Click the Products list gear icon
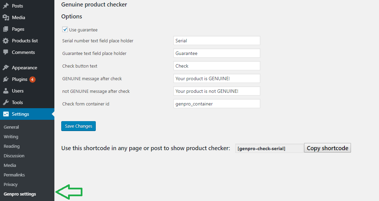Image resolution: width=379 pixels, height=201 pixels. 6,41
